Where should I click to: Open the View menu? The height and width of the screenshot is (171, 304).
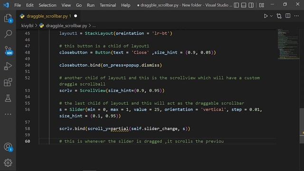coord(66,5)
